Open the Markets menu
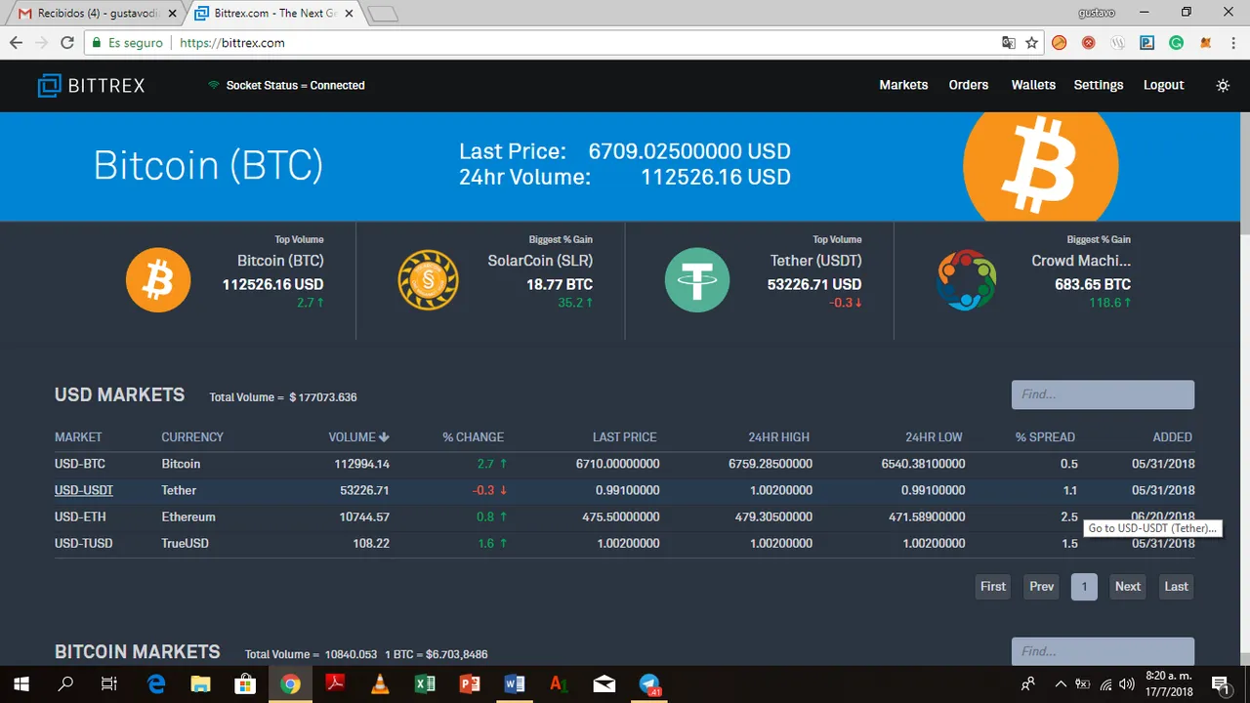The height and width of the screenshot is (703, 1250). tap(903, 85)
